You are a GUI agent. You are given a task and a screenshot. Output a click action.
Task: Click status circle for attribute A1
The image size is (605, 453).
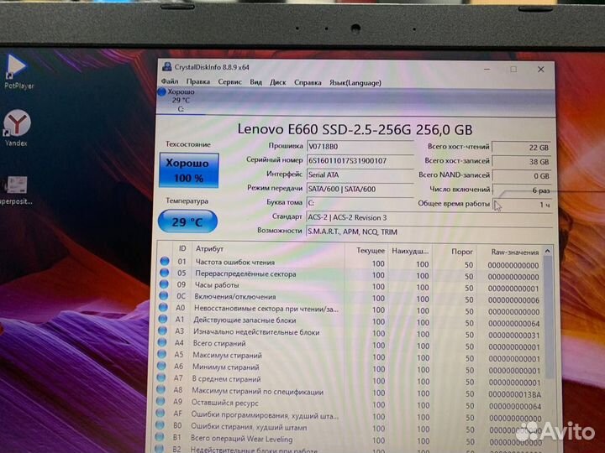click(x=163, y=319)
